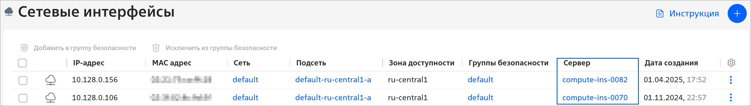The image size is (751, 106).
Task: Check the row checkbox for 10.128.0.156
Action: click(23, 80)
